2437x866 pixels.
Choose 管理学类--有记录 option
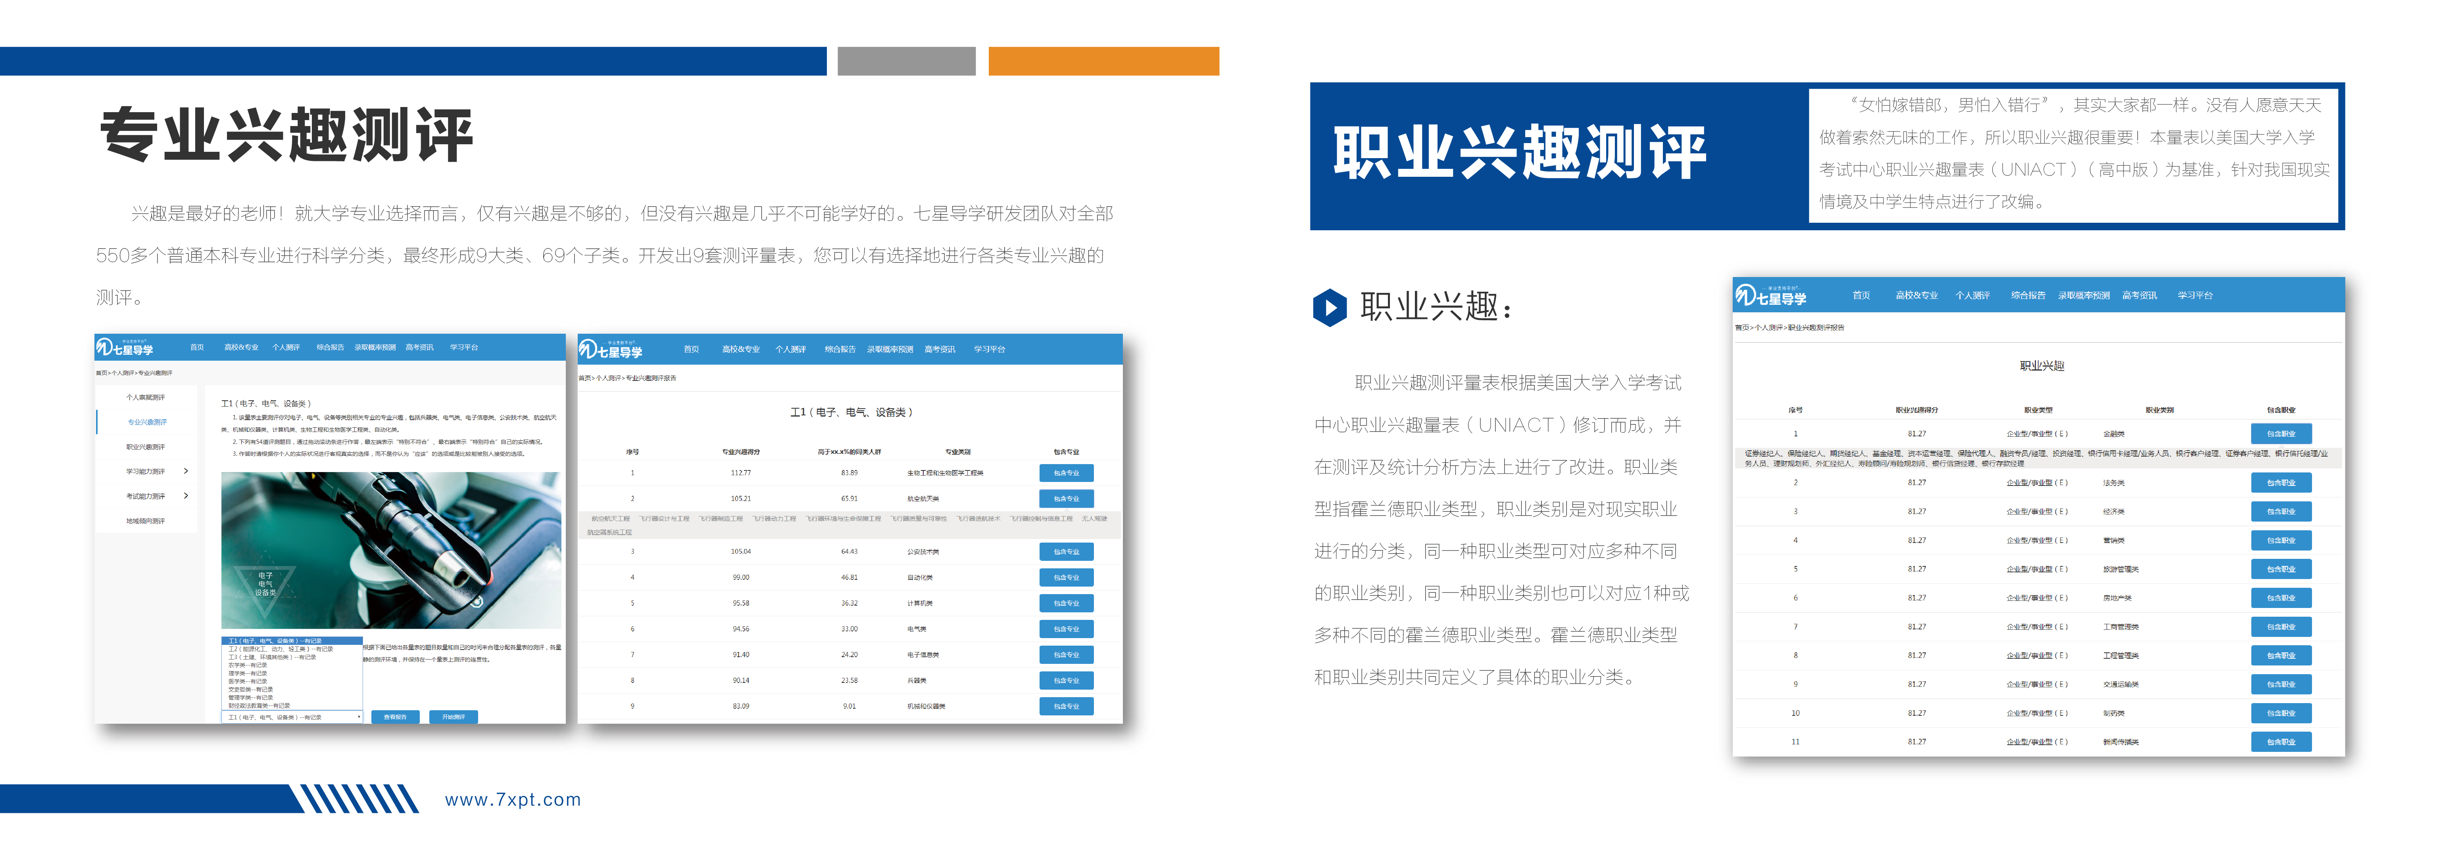click(292, 698)
